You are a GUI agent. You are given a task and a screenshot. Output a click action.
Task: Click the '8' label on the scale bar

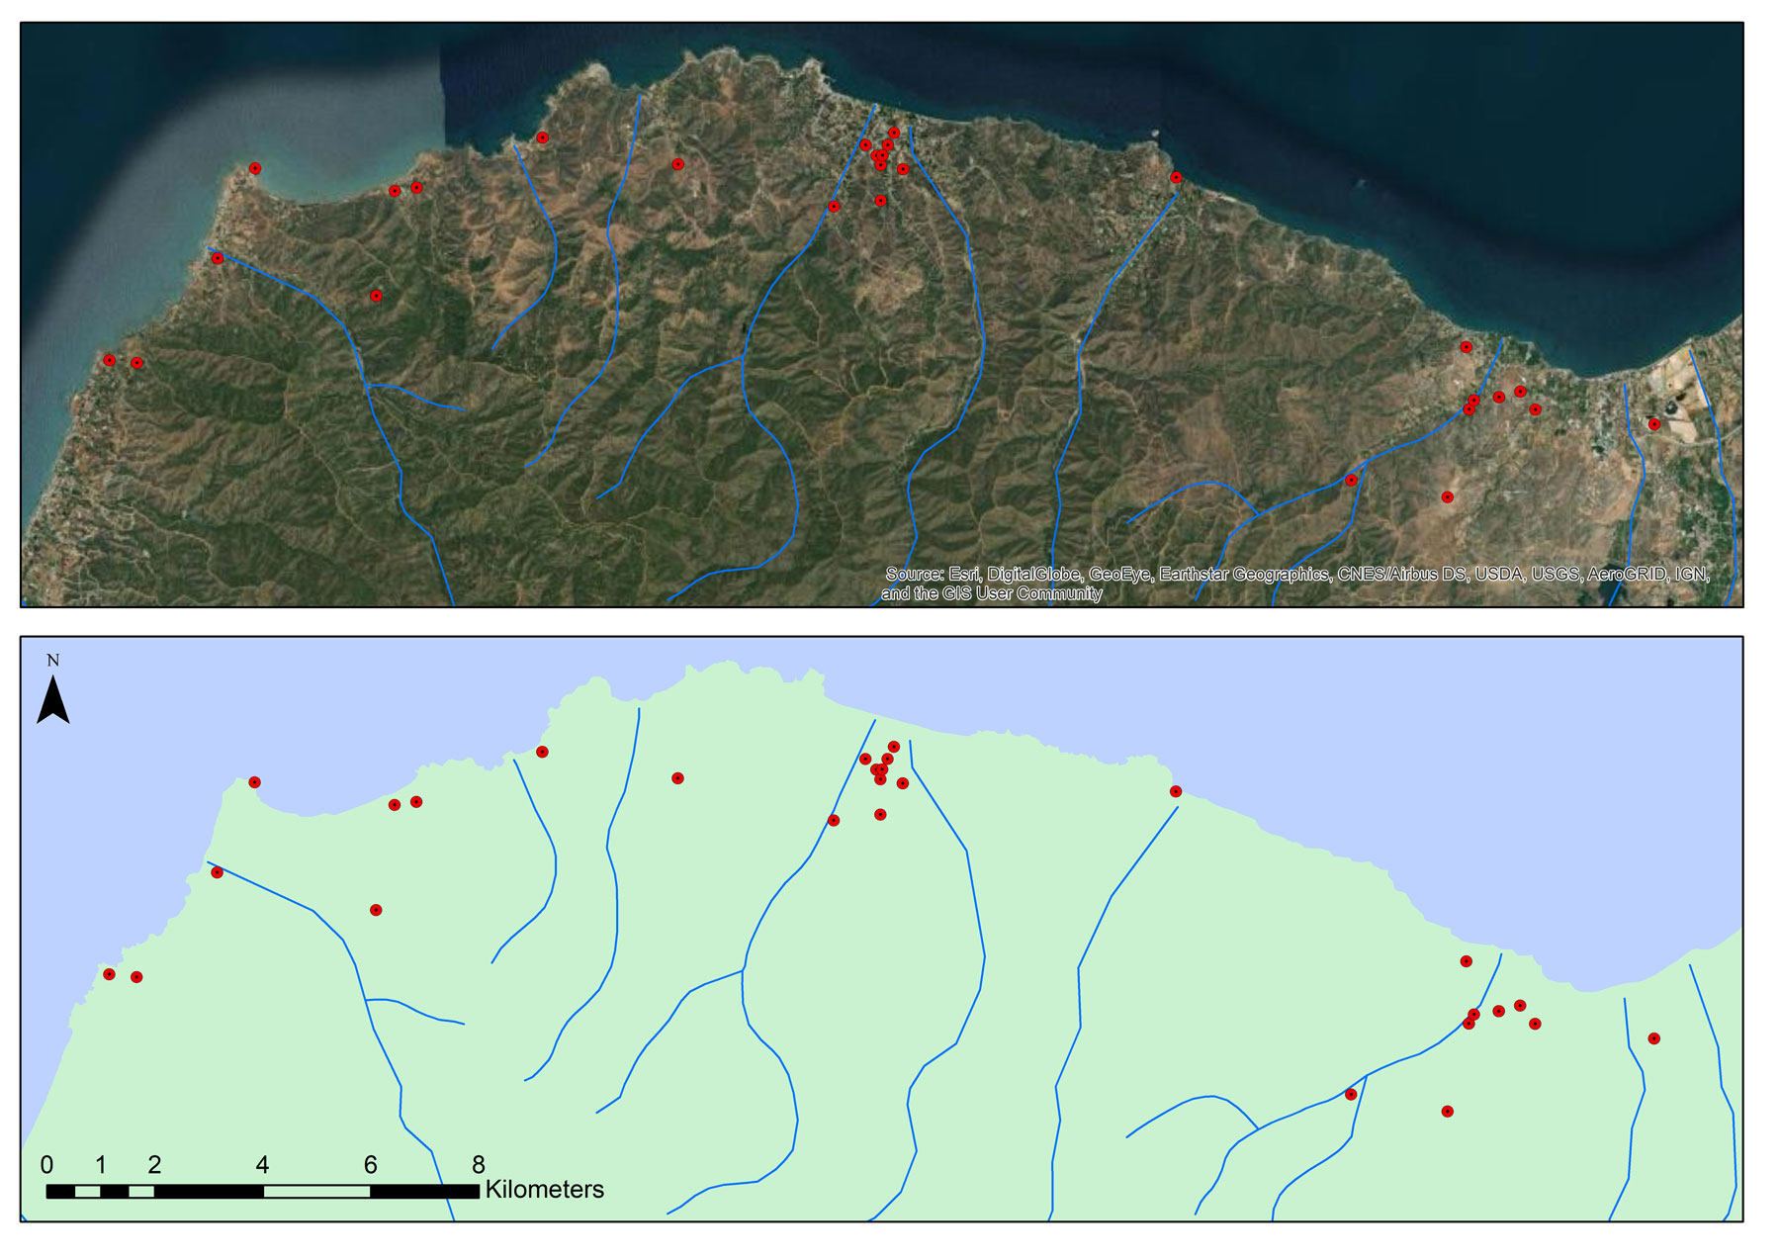click(479, 1164)
